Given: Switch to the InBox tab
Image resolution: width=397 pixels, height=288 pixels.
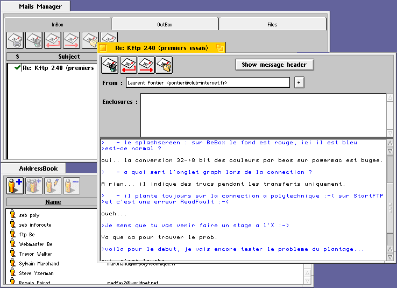Looking at the screenshot, I should pos(58,24).
